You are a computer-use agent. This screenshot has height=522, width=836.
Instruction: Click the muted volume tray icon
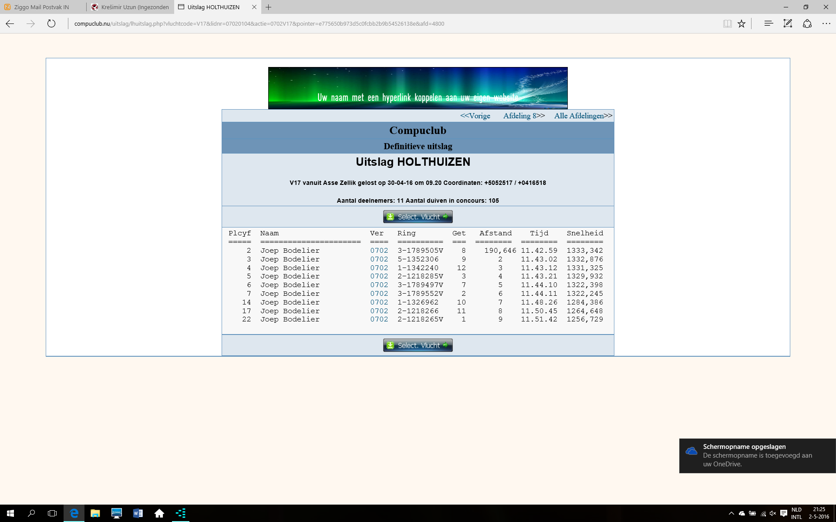tap(773, 513)
